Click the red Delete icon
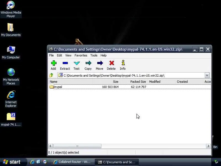 click(112, 63)
